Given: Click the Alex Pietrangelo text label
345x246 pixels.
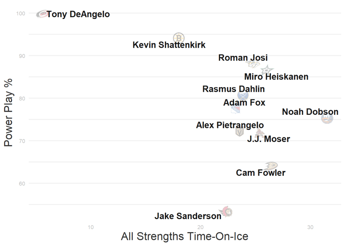Looking at the screenshot, I should click(230, 125).
